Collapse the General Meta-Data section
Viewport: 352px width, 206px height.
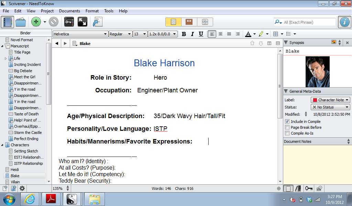[x=286, y=91]
